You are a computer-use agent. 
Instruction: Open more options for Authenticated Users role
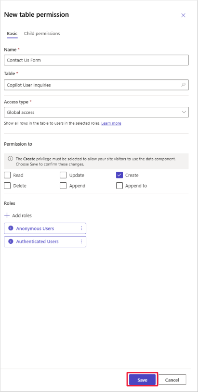click(81, 241)
